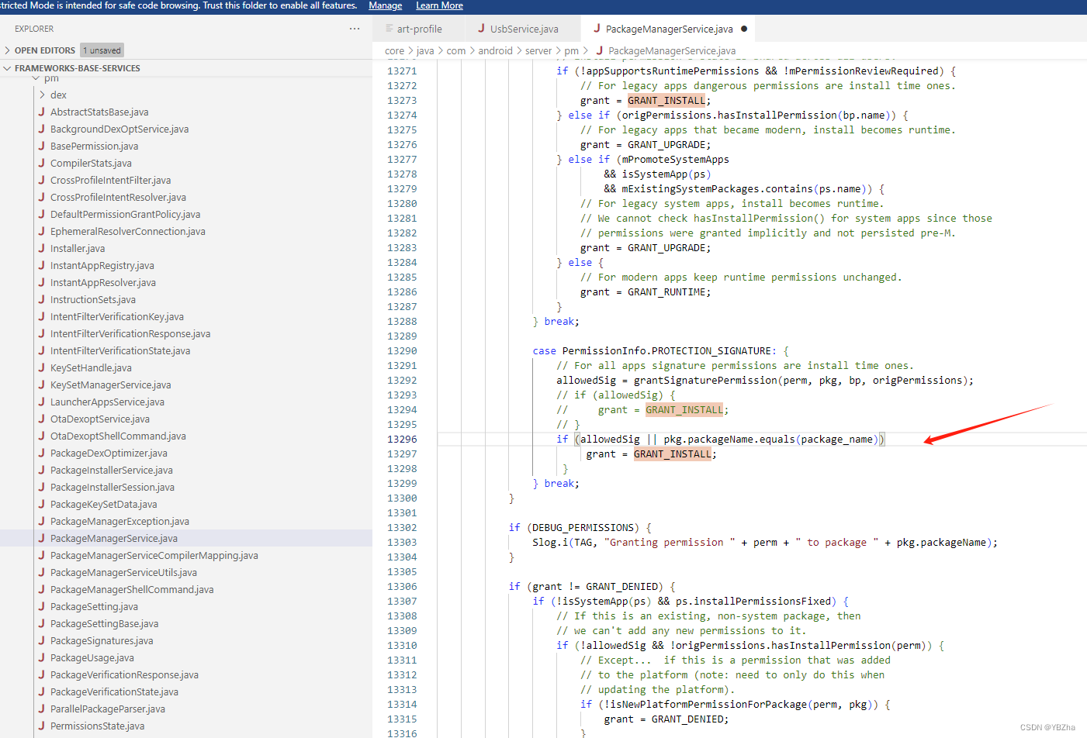Image resolution: width=1087 pixels, height=738 pixels.
Task: Switch to the art-profile tab
Action: point(419,28)
